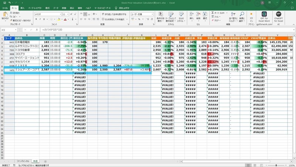This screenshot has width=296, height=167.
Task: Click AutoSum (オート SUM)
Action: [218, 13]
